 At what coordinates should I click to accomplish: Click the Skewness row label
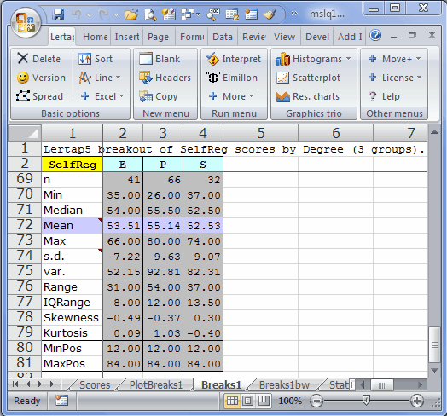(x=73, y=317)
